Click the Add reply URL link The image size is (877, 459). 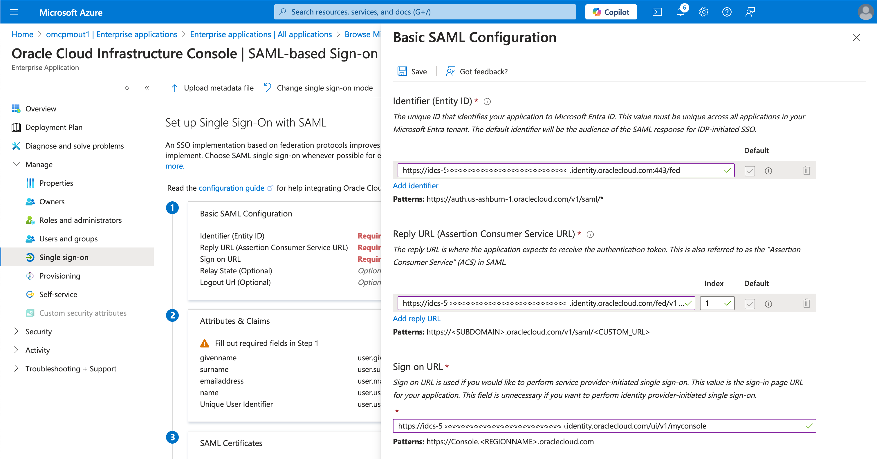point(416,318)
